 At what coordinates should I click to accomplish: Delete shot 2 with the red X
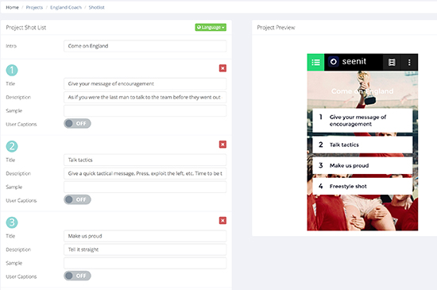[222, 145]
